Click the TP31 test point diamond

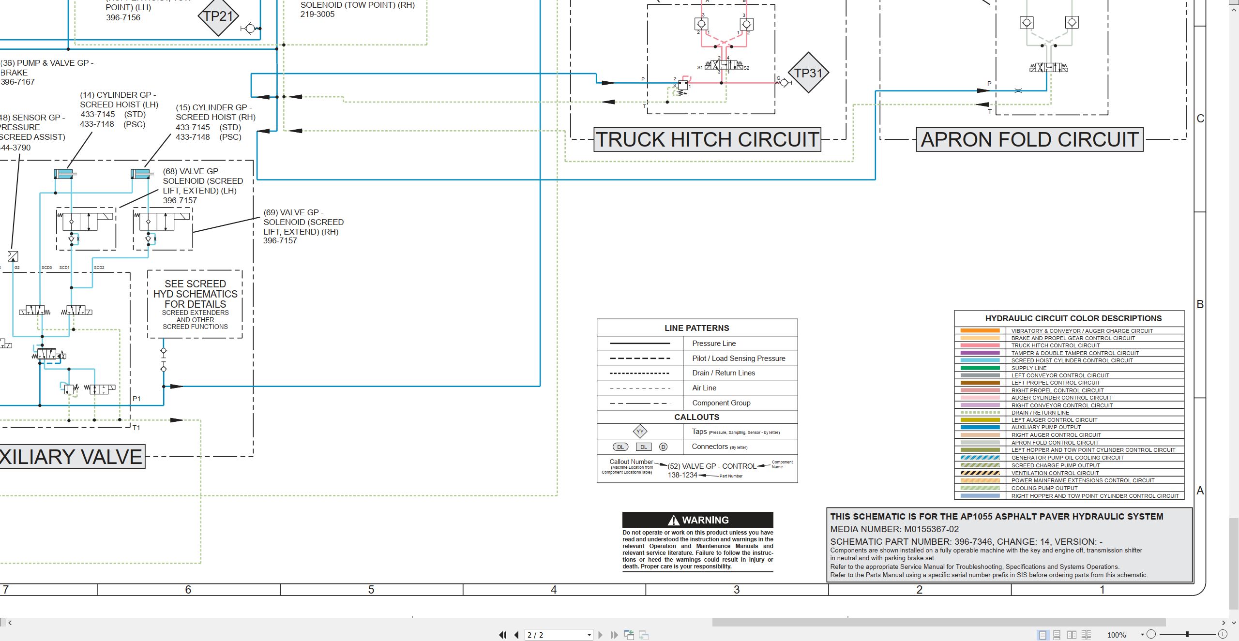tap(808, 73)
